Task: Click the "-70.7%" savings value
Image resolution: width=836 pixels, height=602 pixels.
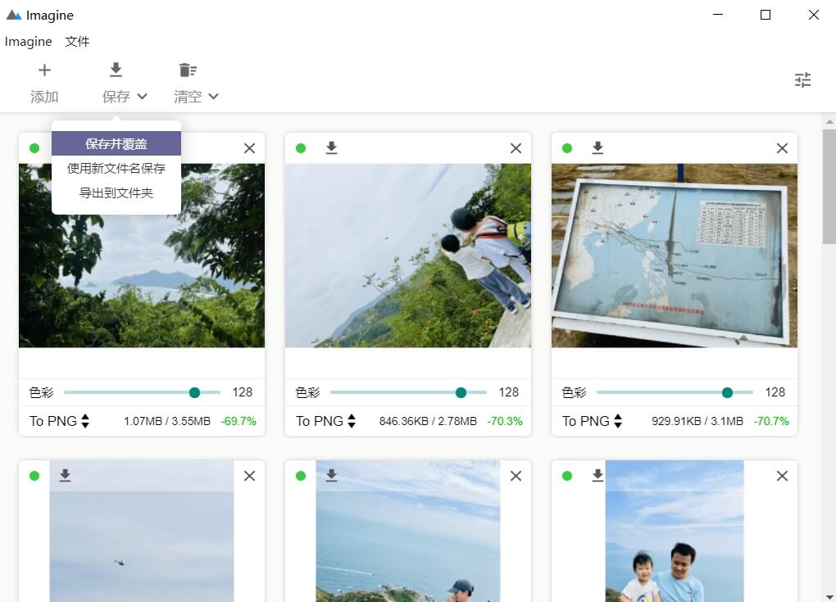Action: pyautogui.click(x=771, y=421)
